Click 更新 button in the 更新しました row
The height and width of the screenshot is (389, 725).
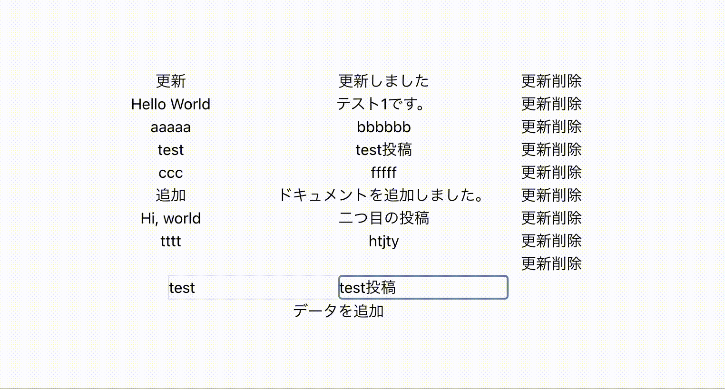(x=536, y=81)
